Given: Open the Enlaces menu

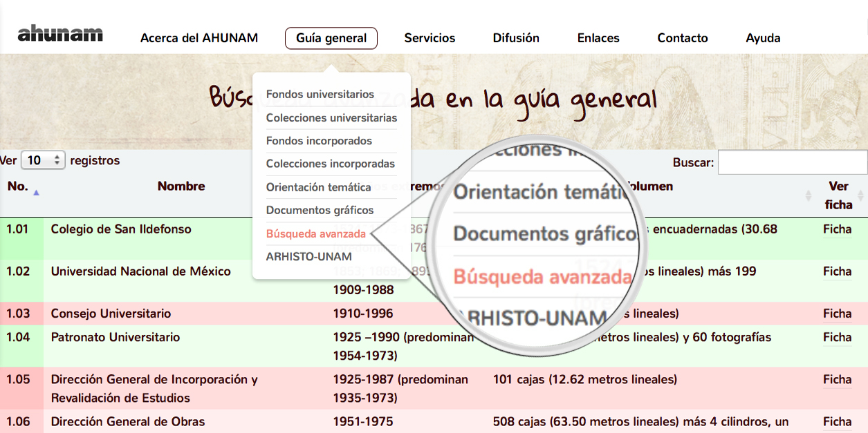Looking at the screenshot, I should [598, 38].
